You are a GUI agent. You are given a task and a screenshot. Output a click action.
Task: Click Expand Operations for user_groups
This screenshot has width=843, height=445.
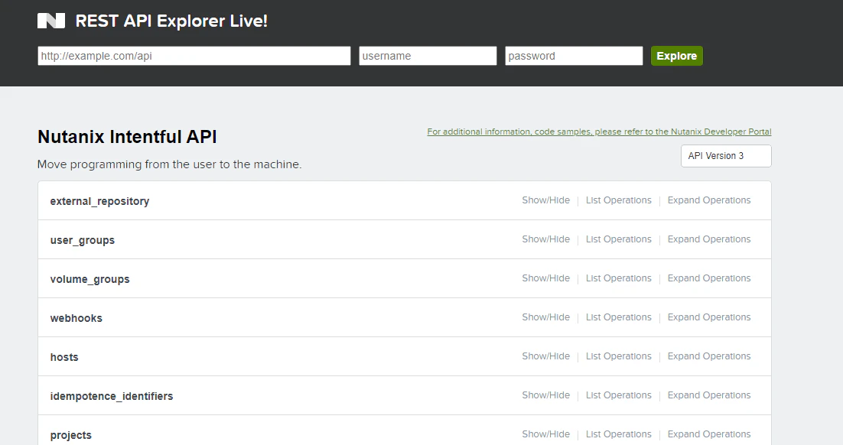pos(708,239)
